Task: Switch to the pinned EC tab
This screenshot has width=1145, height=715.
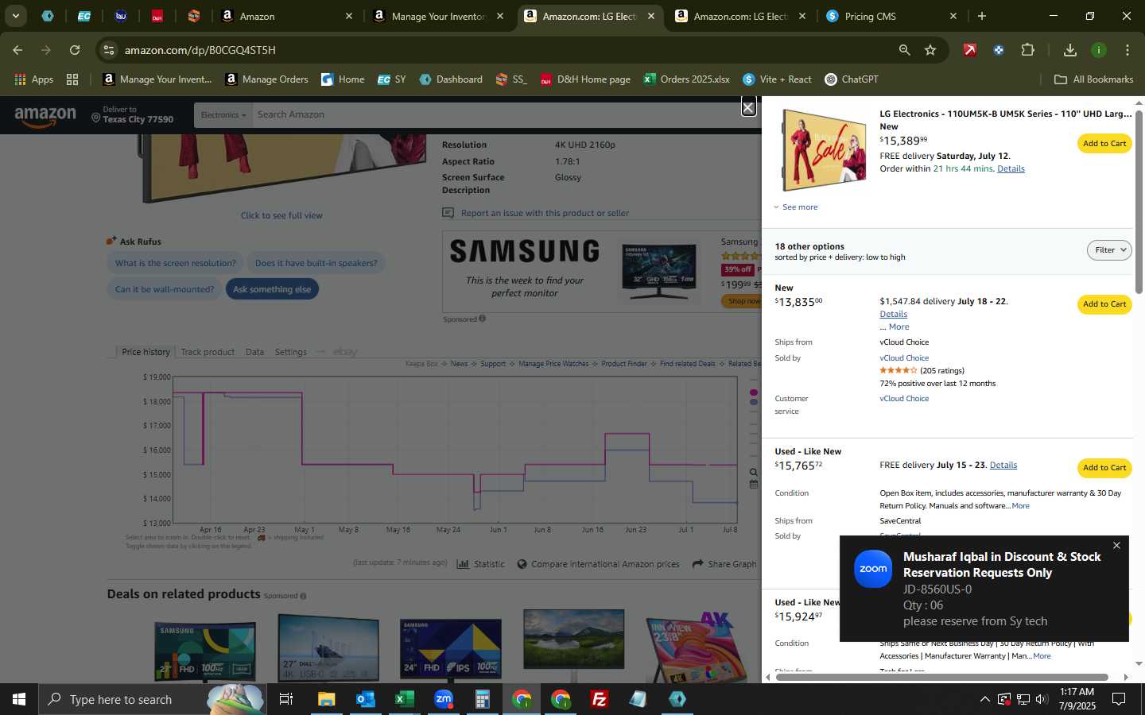Action: click(83, 16)
